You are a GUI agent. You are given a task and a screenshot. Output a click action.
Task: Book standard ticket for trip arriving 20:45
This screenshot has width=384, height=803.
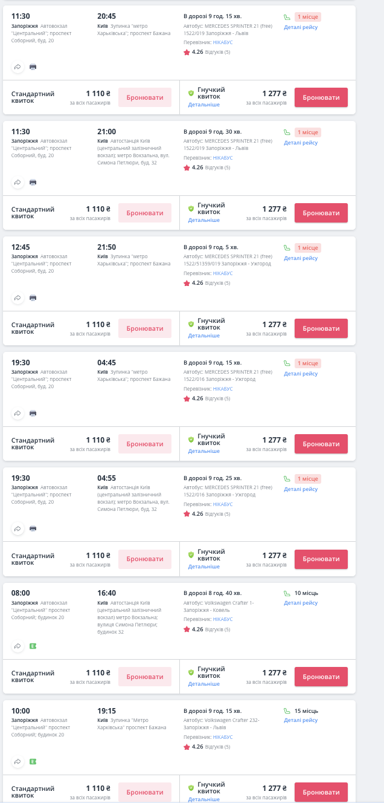click(145, 97)
